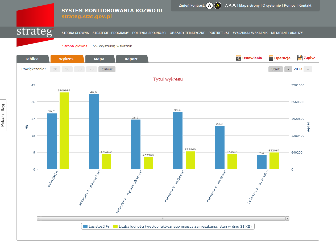Toggle the Pokaż / Ukryj side panel
Viewport: 336px width, 242px height.
click(3, 115)
